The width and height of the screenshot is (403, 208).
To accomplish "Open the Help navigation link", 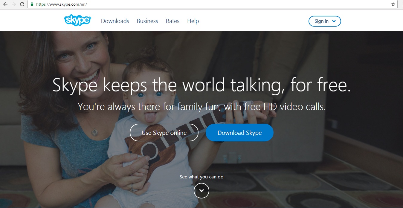I will point(193,21).
